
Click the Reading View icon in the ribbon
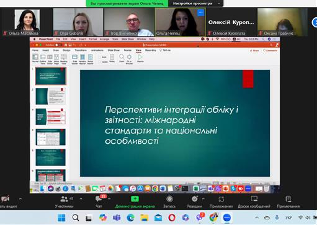(64, 59)
